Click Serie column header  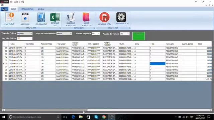tap(142, 44)
